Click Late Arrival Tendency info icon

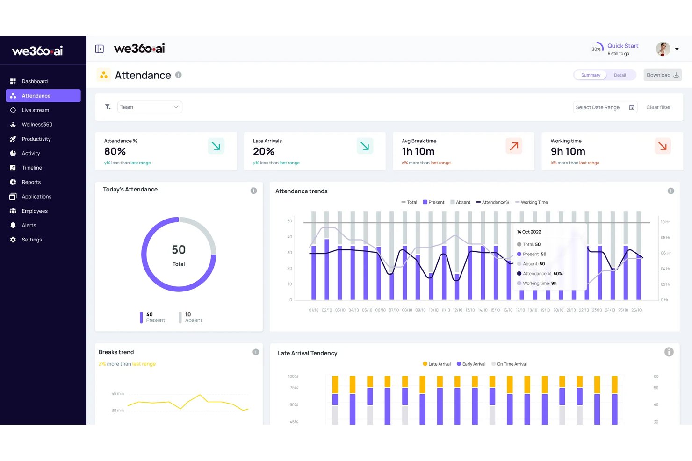[x=669, y=352]
